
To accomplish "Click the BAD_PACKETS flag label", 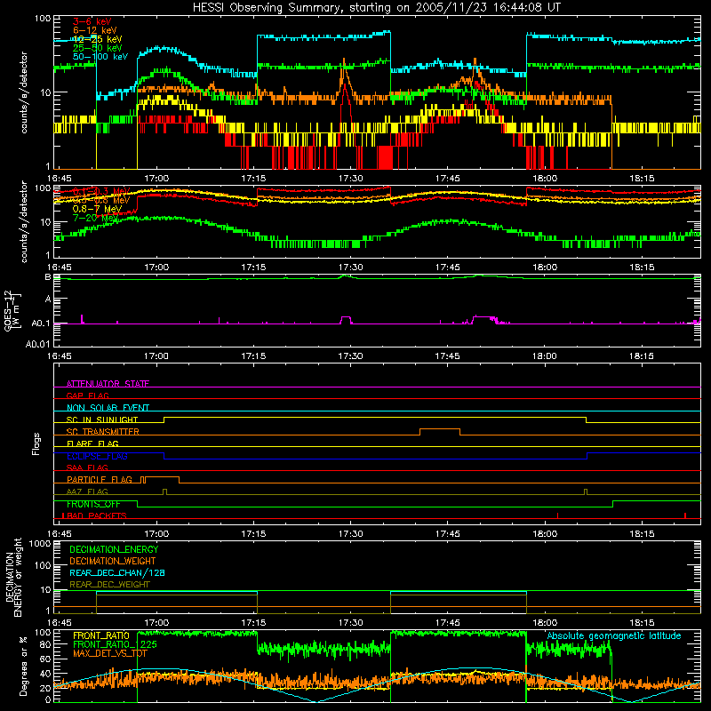I will (x=95, y=515).
